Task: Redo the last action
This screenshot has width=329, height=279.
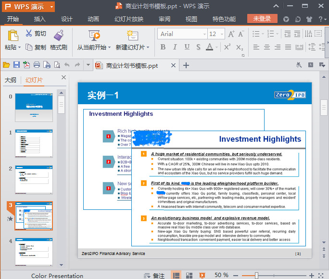Action: coord(77,65)
